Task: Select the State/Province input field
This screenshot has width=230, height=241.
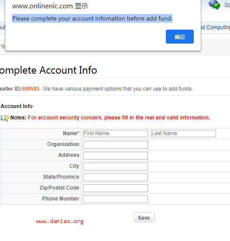Action: pos(115,177)
